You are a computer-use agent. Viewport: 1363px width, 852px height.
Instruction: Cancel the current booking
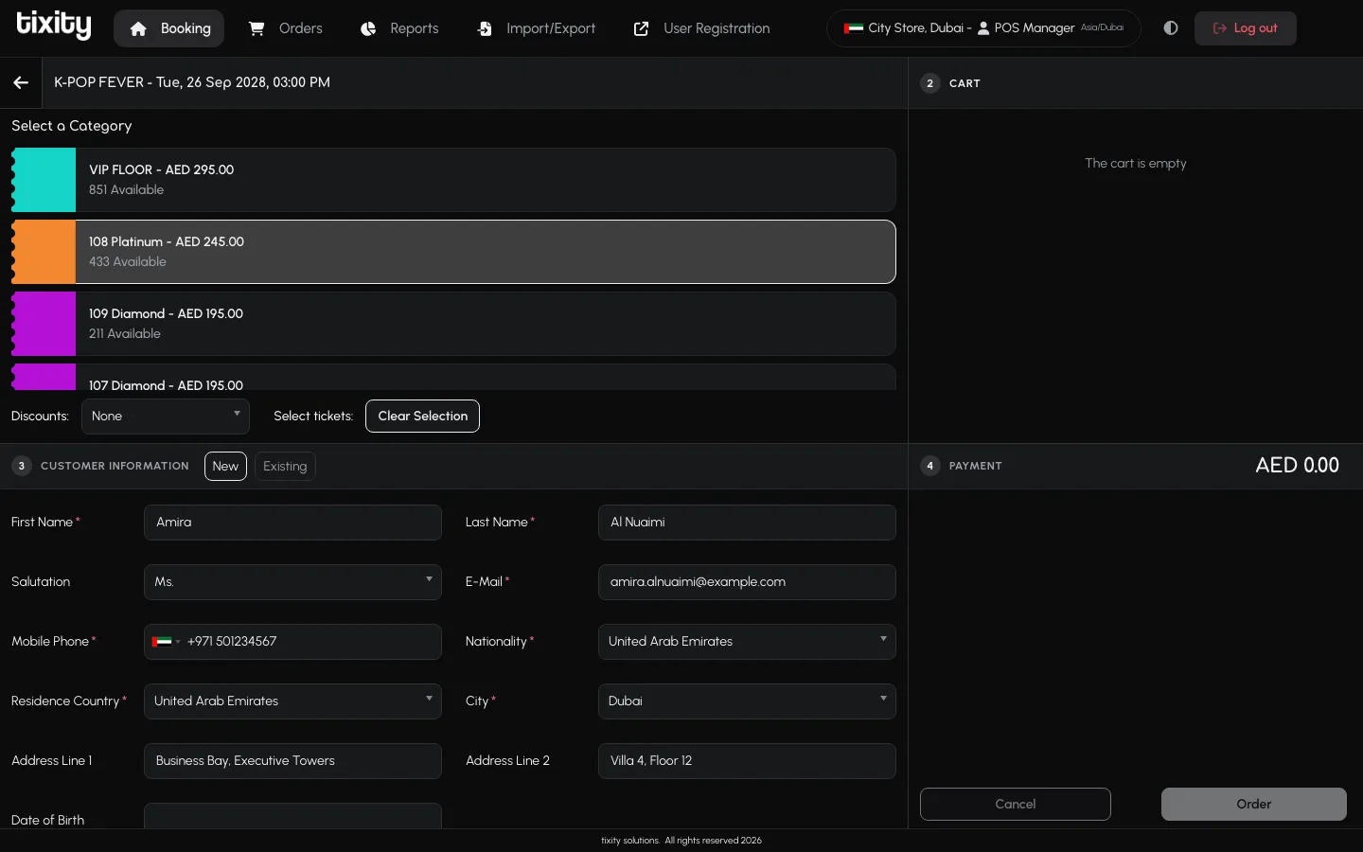click(1016, 805)
